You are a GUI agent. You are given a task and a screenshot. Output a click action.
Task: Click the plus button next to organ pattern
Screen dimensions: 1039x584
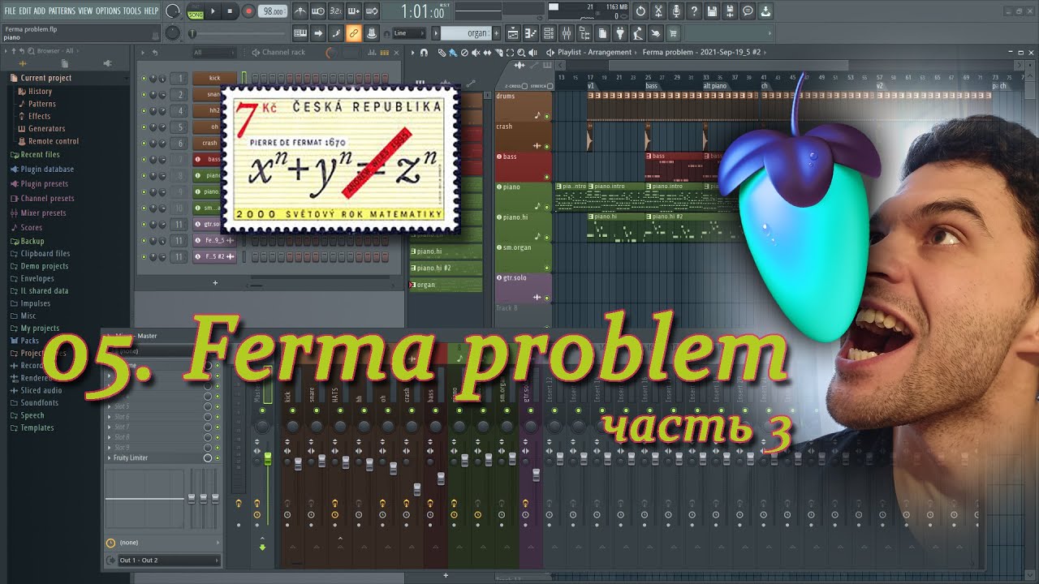[x=495, y=33]
